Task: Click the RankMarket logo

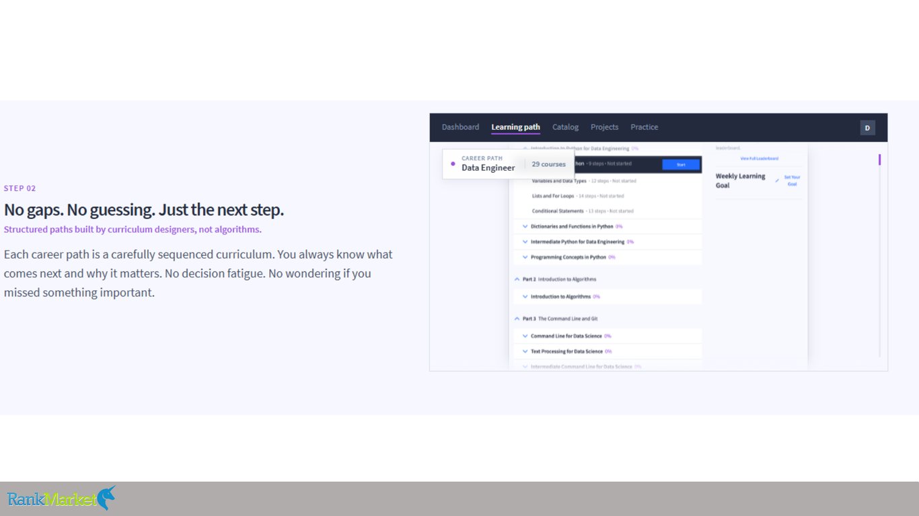Action: [x=61, y=499]
